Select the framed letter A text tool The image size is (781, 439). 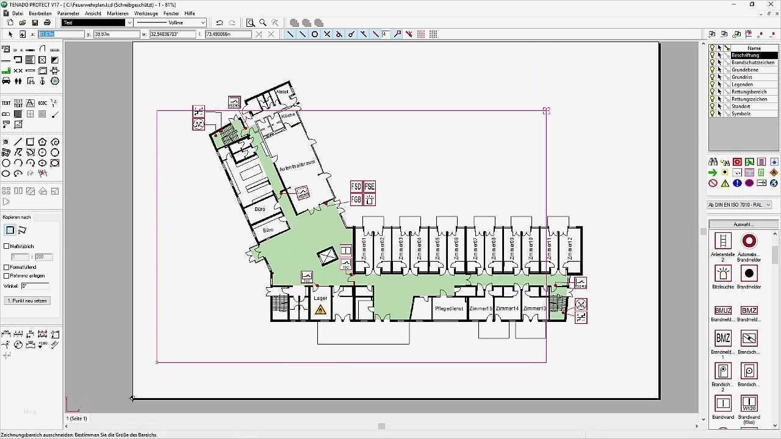click(31, 103)
